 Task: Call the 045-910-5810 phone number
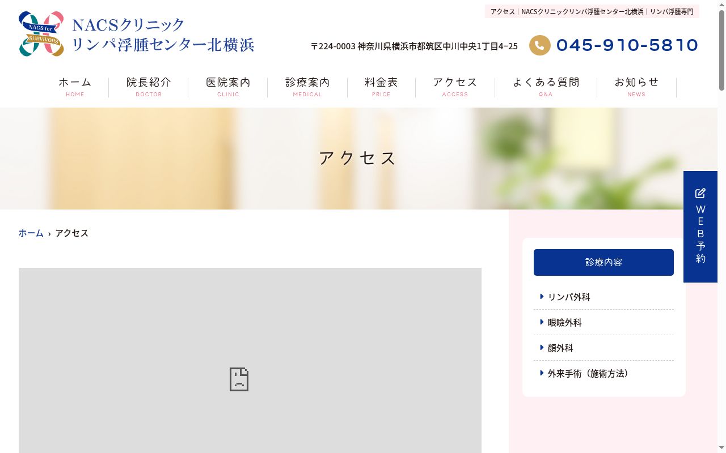click(x=627, y=45)
